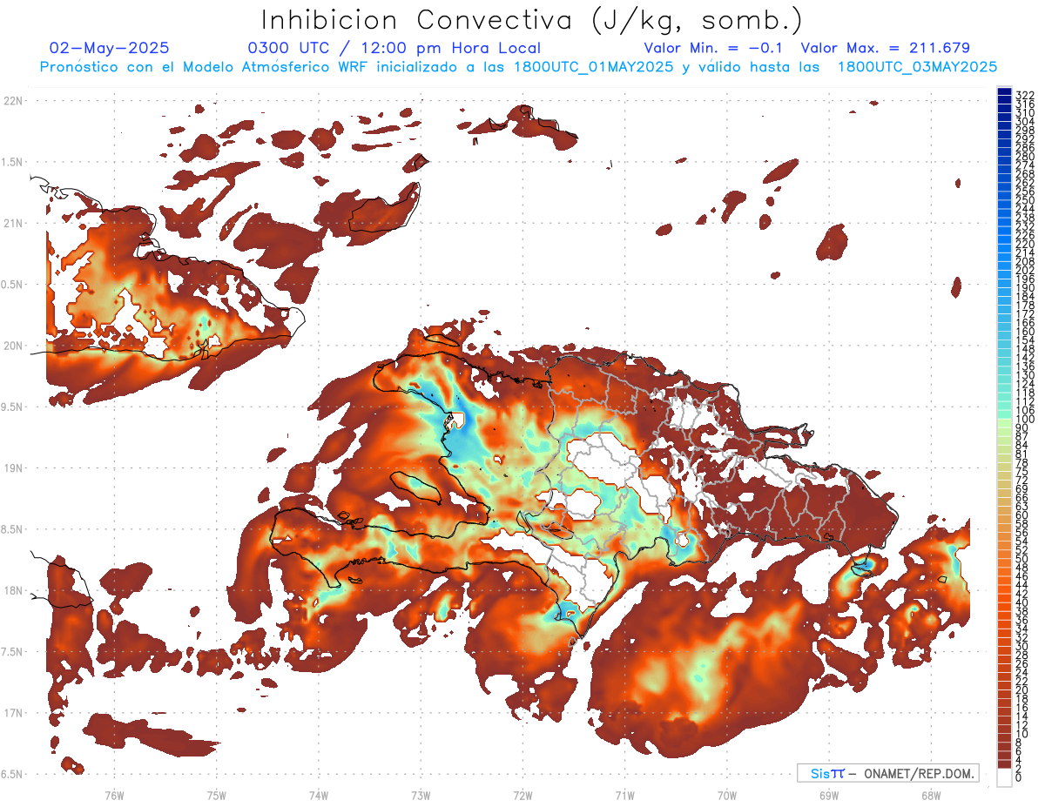
Task: Click the '70W' longitude label
Action: [x=727, y=795]
